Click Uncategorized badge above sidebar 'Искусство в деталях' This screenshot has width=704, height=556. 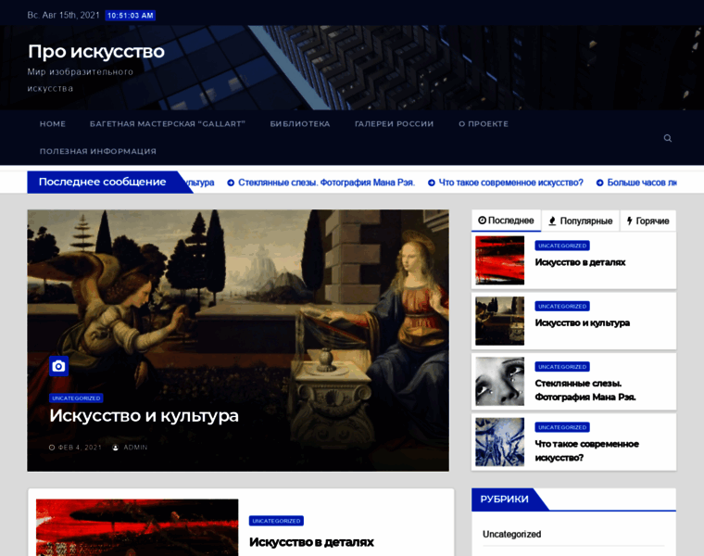pyautogui.click(x=562, y=246)
